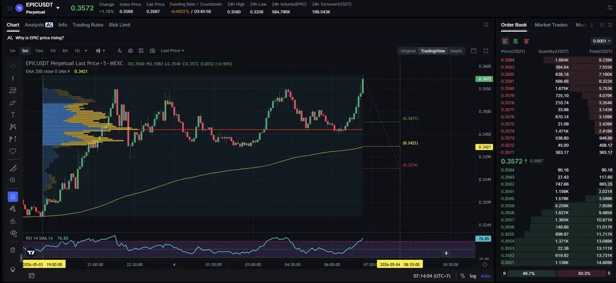Toggle lock all drawing tools
Viewport: 616px width, 283px height.
point(13,221)
